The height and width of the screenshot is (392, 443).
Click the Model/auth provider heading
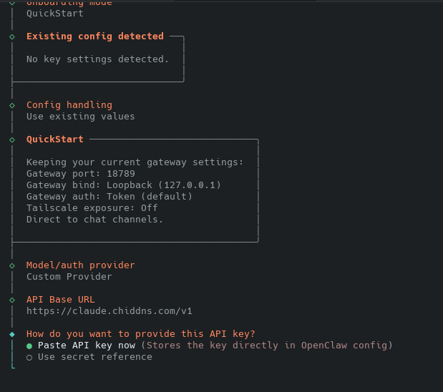pyautogui.click(x=80, y=265)
